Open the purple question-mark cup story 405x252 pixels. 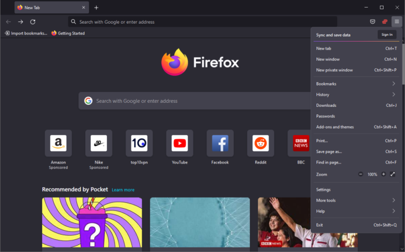pyautogui.click(x=92, y=223)
